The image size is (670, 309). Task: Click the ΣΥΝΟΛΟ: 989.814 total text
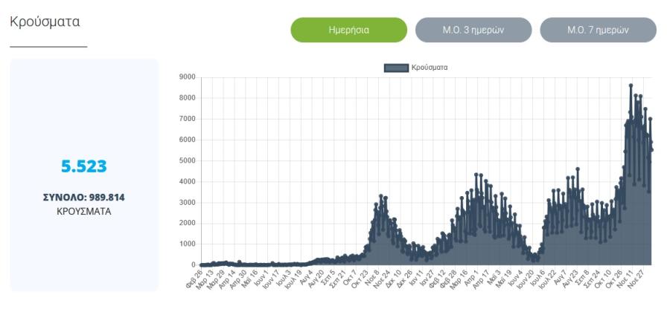[83, 198]
